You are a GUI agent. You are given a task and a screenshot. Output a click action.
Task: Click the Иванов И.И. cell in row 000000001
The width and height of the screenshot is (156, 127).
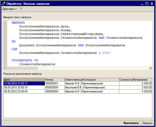[92, 83]
